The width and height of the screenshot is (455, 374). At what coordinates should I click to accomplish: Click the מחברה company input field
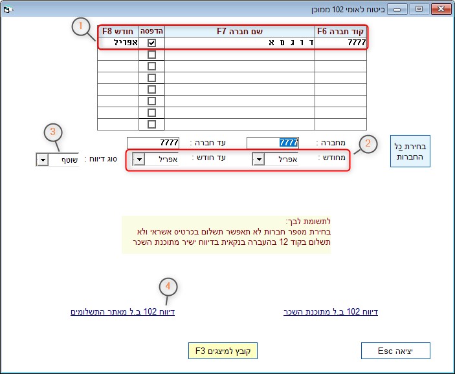(x=272, y=143)
